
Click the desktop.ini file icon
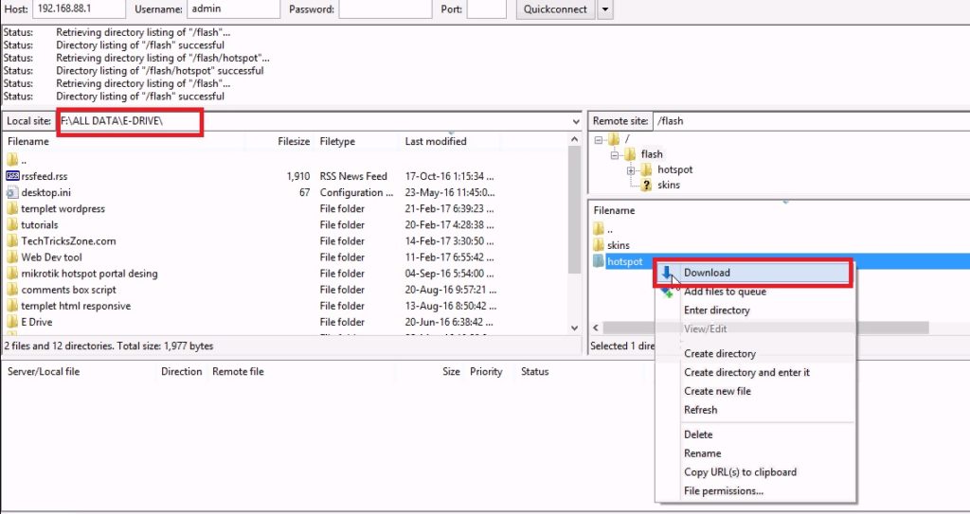[x=12, y=192]
